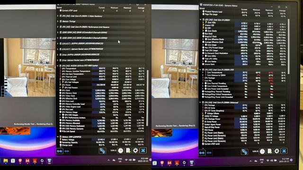This screenshot has width=303, height=170.
Task: Expand Core Effective Clocks in right window
Action: tap(203, 39)
